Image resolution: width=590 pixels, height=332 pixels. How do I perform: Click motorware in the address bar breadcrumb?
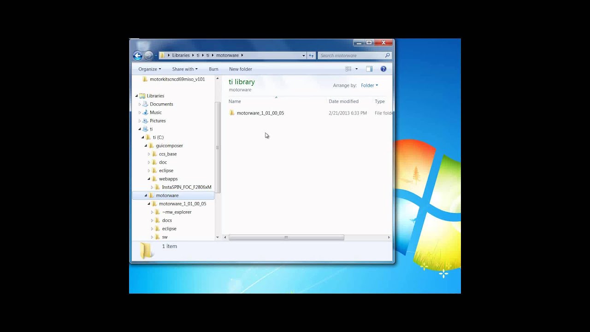coord(227,55)
